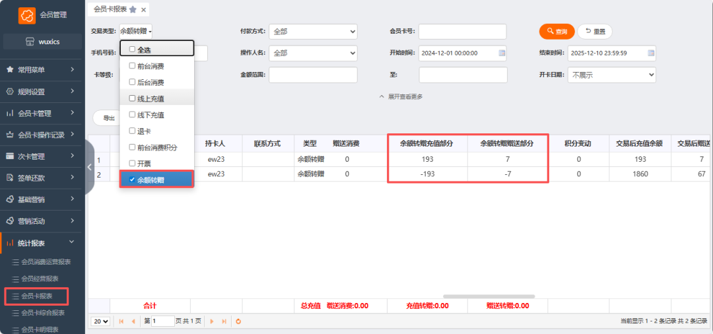Click the horizontal table scrollbar
Image resolution: width=713 pixels, height=334 pixels.
point(489,296)
